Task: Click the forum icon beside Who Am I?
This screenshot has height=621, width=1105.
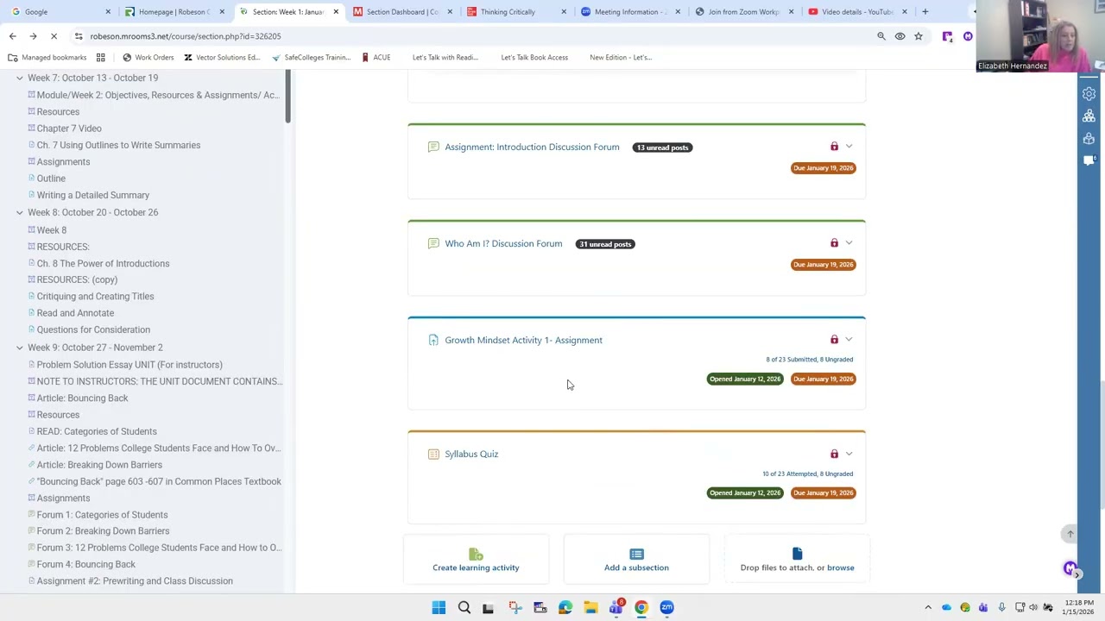Action: tap(433, 243)
